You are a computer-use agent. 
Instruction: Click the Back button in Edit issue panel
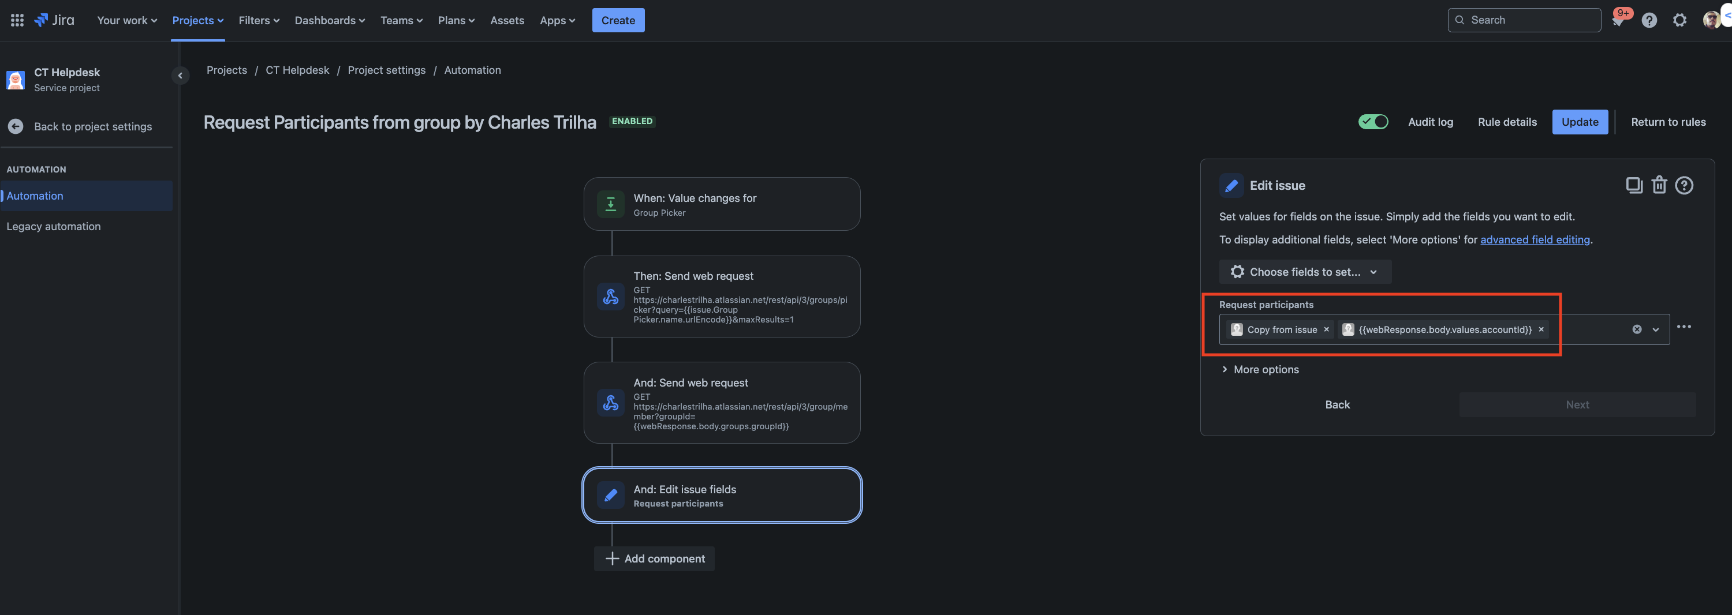point(1337,404)
